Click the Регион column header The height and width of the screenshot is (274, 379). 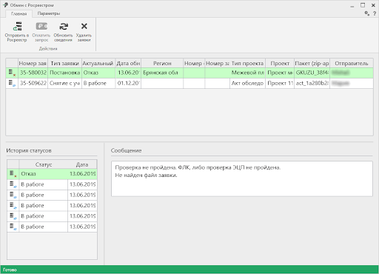click(x=162, y=64)
